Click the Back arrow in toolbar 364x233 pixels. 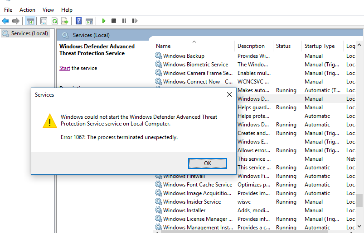[5, 21]
